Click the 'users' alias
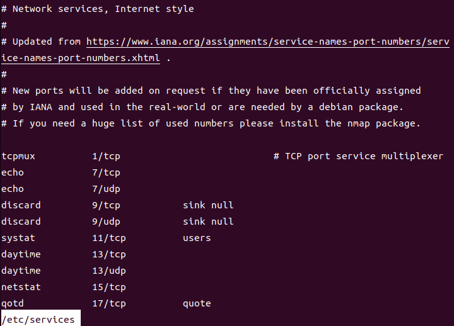This screenshot has width=454, height=326. click(197, 238)
